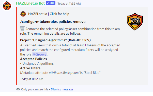This screenshot has width=153, height=96.
Task: Click the Active Filters heading
Action: coord(30,68)
